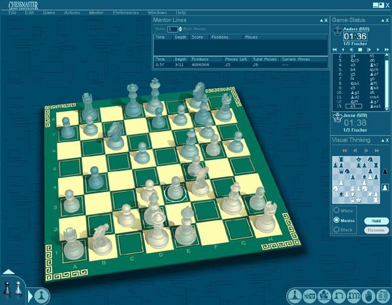Click the pawn with undo arrow icon
This screenshot has height=305, width=392.
(x=339, y=297)
